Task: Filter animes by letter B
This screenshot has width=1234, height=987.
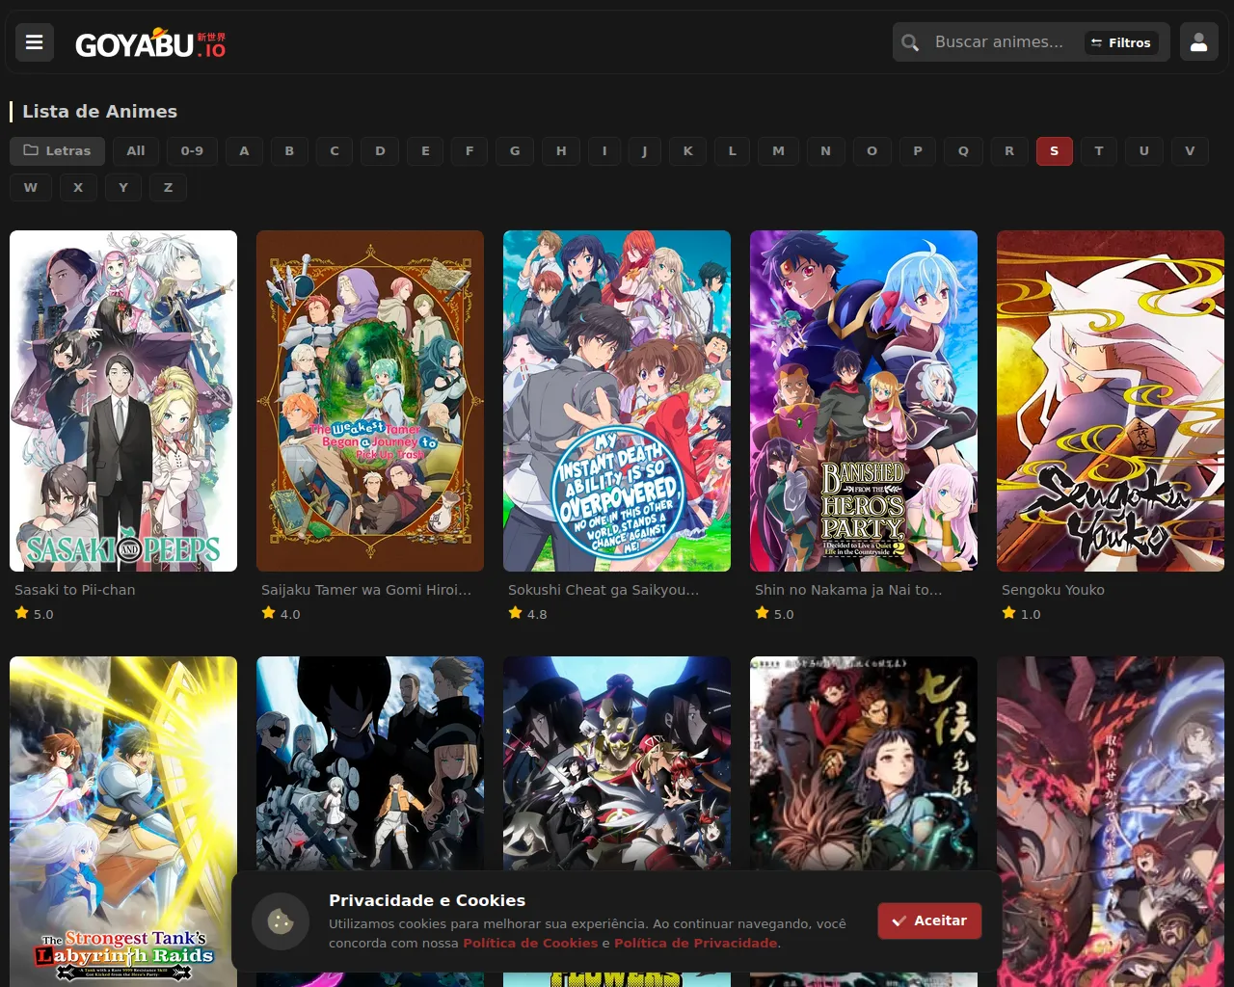Action: [289, 150]
